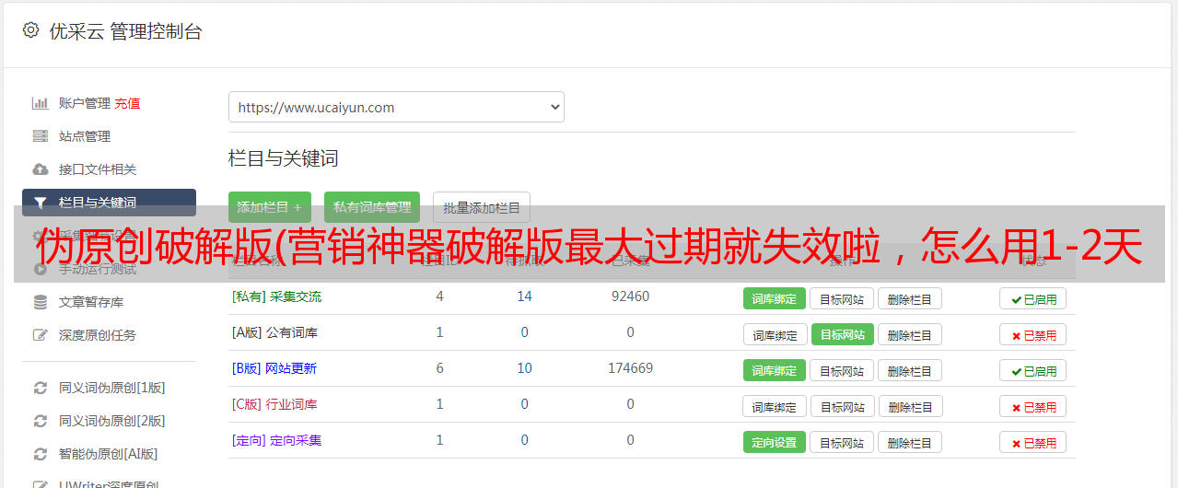1178x488 pixels.
Task: Click the bar chart icon for 账户管理
Action: [x=40, y=103]
